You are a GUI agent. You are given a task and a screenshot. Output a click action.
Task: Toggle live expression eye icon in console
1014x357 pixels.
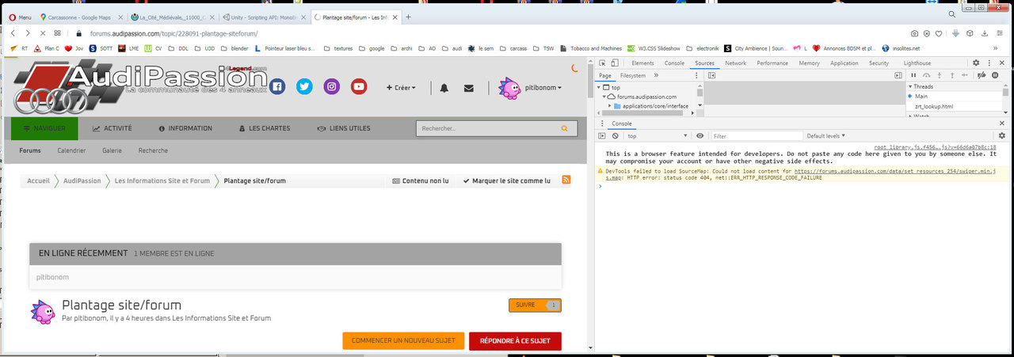[x=700, y=136]
